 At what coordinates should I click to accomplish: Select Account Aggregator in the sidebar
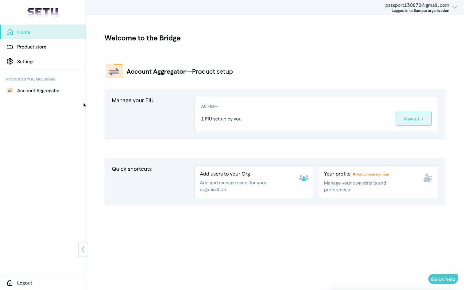[38, 91]
